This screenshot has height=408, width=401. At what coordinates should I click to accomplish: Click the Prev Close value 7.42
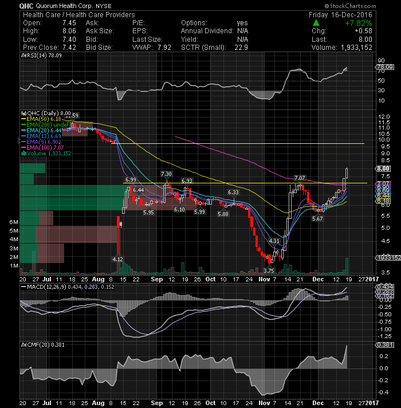click(x=69, y=48)
